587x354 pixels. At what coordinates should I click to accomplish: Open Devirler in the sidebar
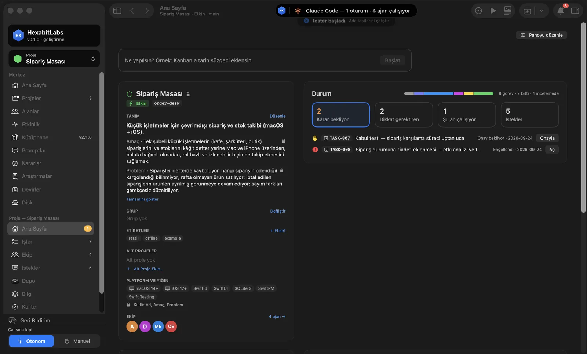(x=51, y=190)
